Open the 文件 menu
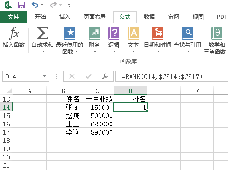The width and height of the screenshot is (228, 170). (x=13, y=17)
